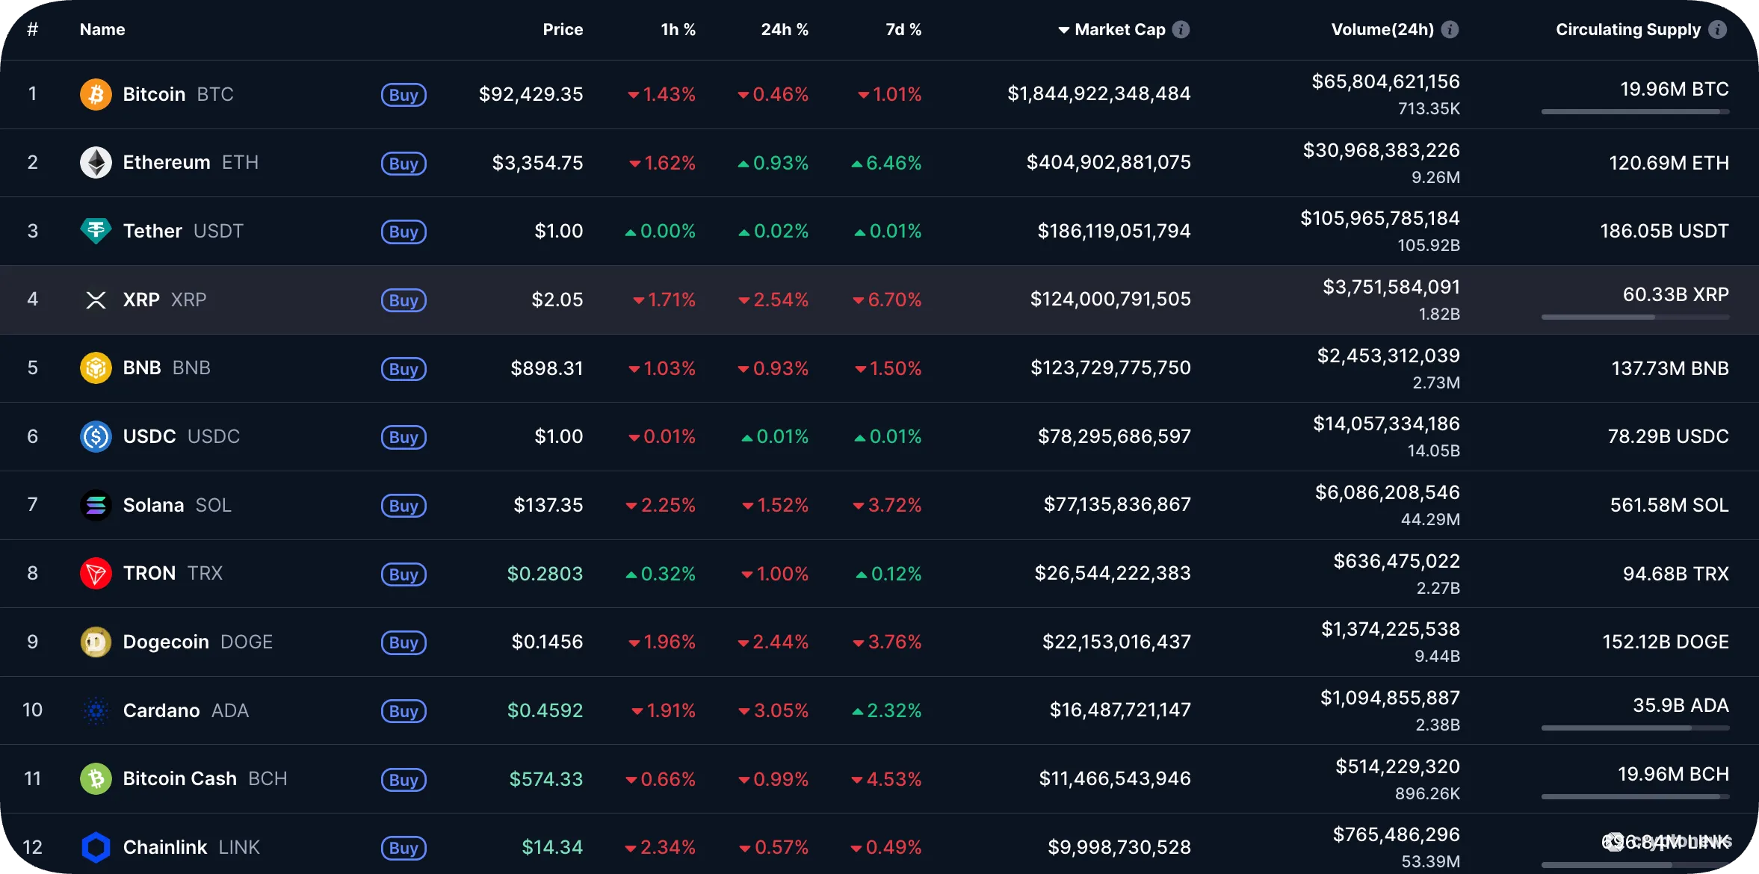Open the Market Cap info tooltip

1181,29
